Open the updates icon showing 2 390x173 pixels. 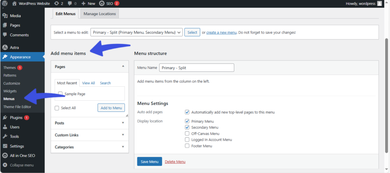(x=56, y=3)
